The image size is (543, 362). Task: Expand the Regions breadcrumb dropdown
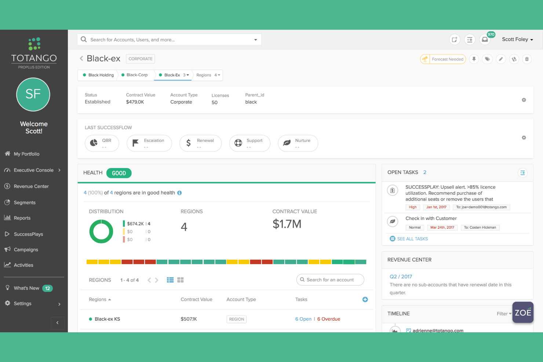208,75
